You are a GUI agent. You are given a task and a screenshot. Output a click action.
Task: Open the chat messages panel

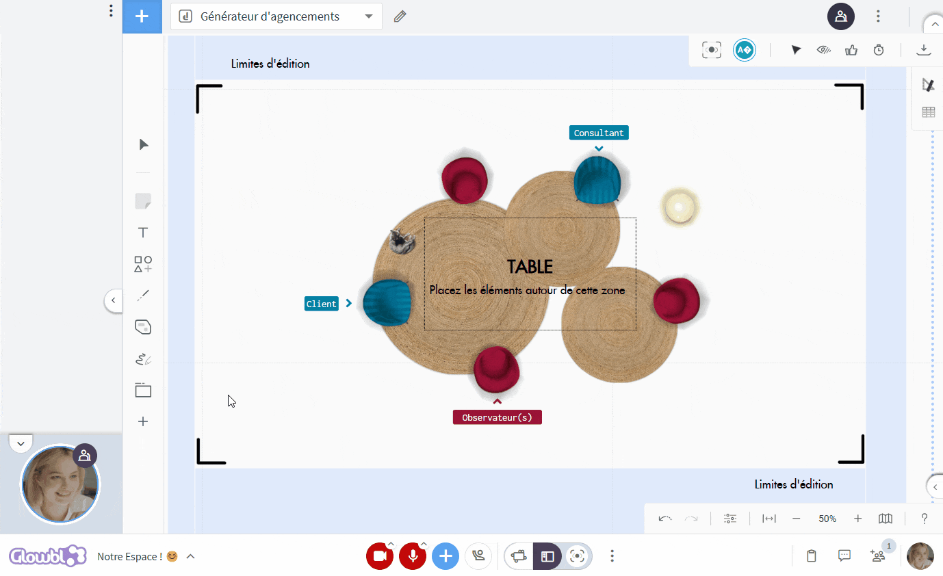844,555
